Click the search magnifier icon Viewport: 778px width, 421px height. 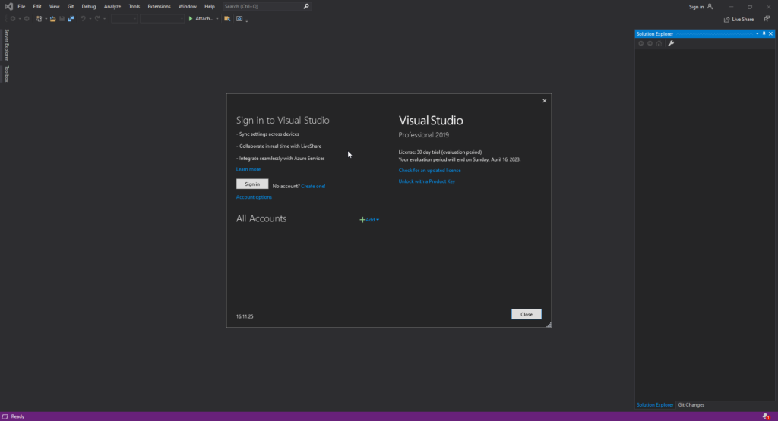tap(306, 6)
